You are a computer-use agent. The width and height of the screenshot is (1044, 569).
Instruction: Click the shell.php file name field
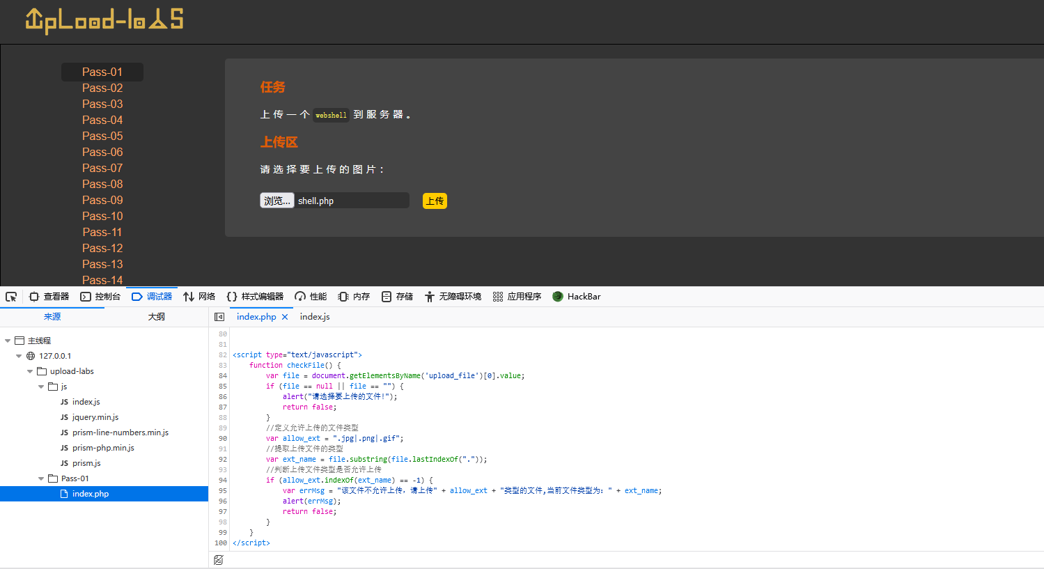352,201
